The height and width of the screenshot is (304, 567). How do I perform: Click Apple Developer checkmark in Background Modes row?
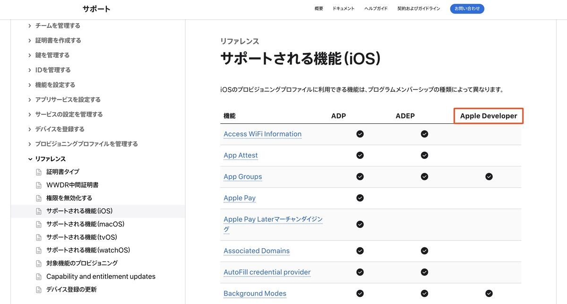tap(489, 293)
